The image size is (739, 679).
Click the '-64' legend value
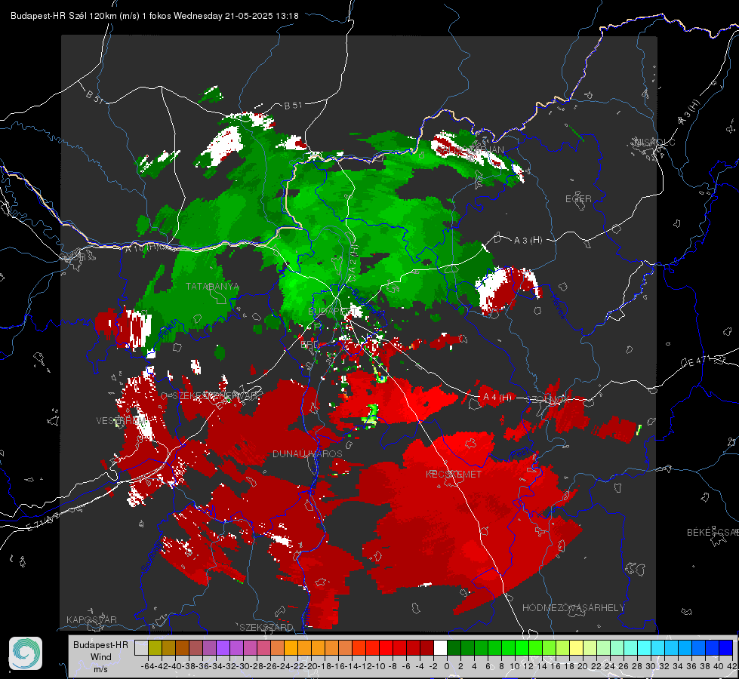(x=148, y=666)
